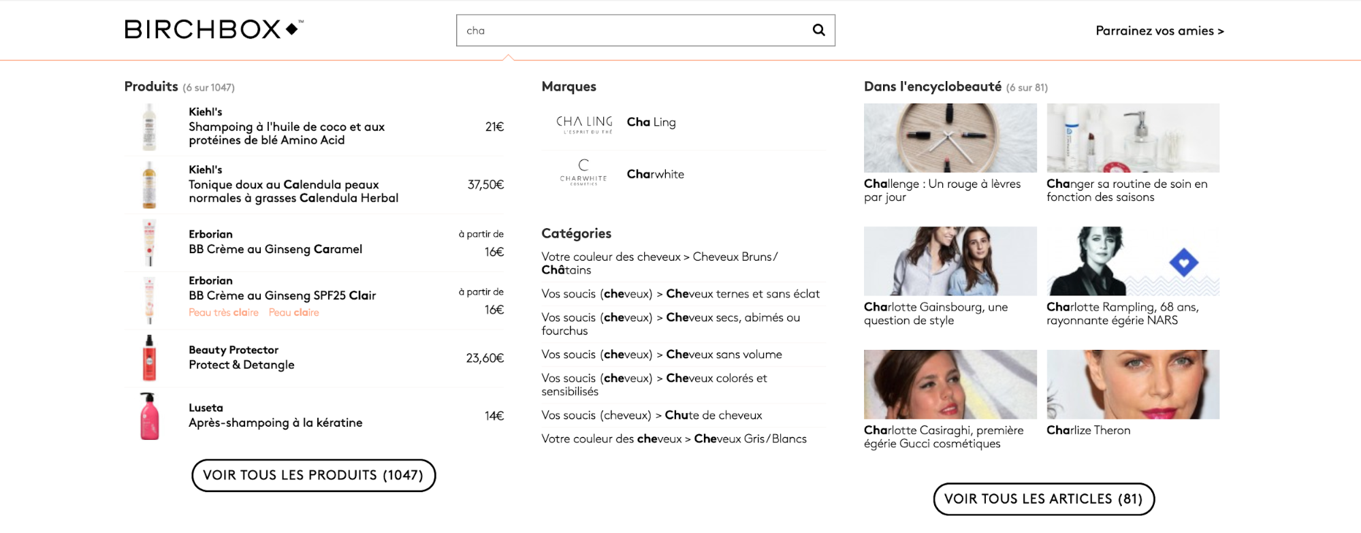Click the Challenge lipstick article image

pyautogui.click(x=950, y=138)
